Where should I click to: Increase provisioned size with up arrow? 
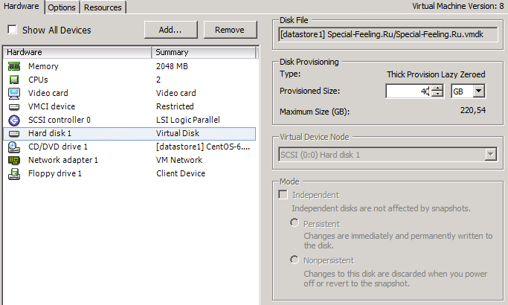coord(437,88)
